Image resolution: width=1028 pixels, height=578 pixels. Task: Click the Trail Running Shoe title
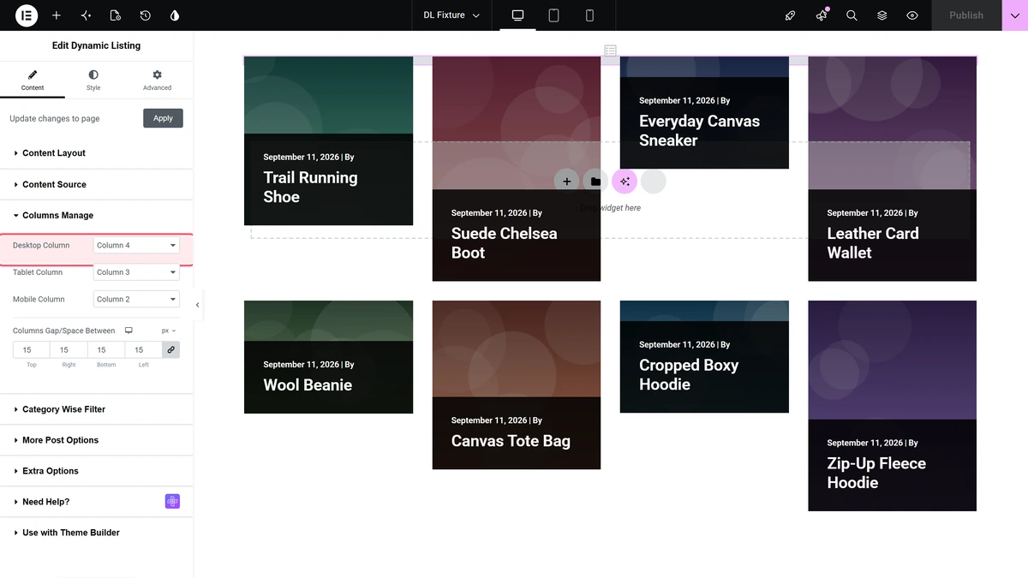coord(310,188)
